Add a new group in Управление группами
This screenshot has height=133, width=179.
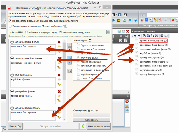click(135, 36)
